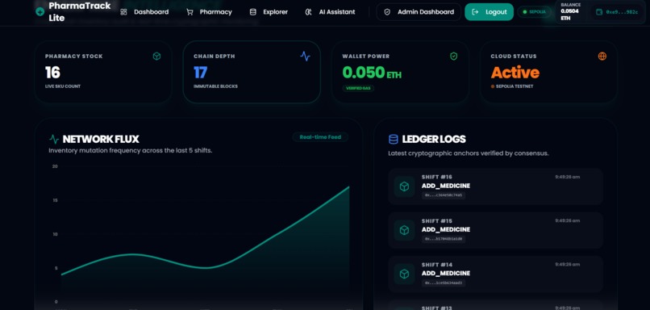Go to the Pharmacy nav item
The width and height of the screenshot is (650, 310).
coord(209,12)
